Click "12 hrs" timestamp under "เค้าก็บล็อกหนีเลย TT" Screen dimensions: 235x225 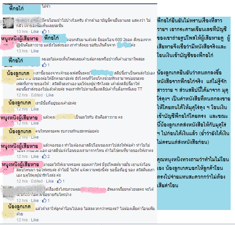[22, 95]
